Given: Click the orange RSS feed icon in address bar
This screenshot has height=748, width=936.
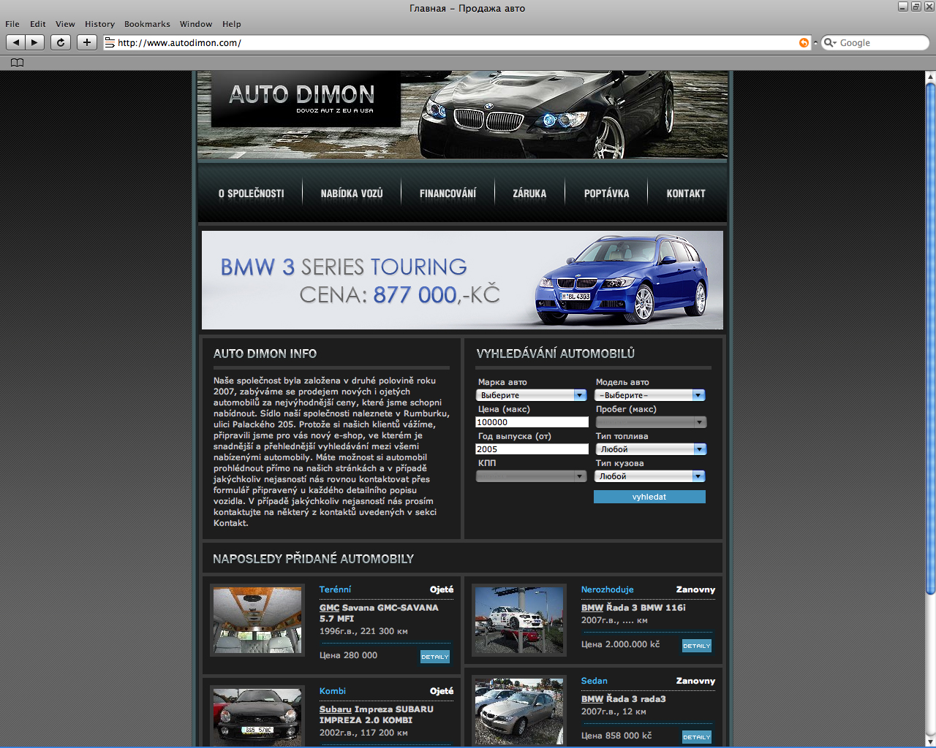Looking at the screenshot, I should point(804,43).
